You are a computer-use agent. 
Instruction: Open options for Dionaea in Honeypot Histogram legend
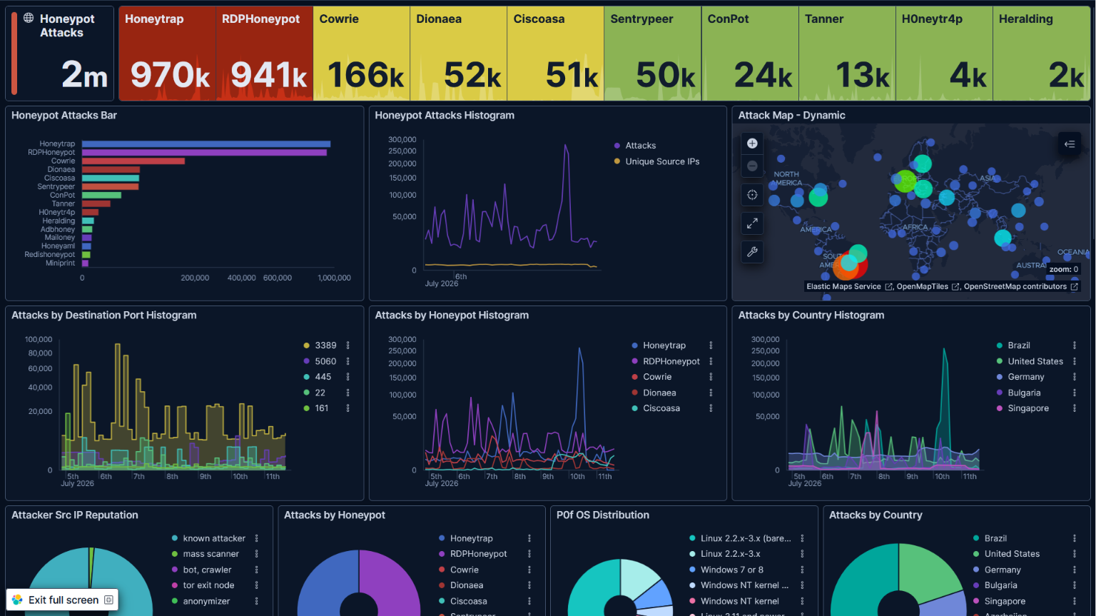click(711, 393)
